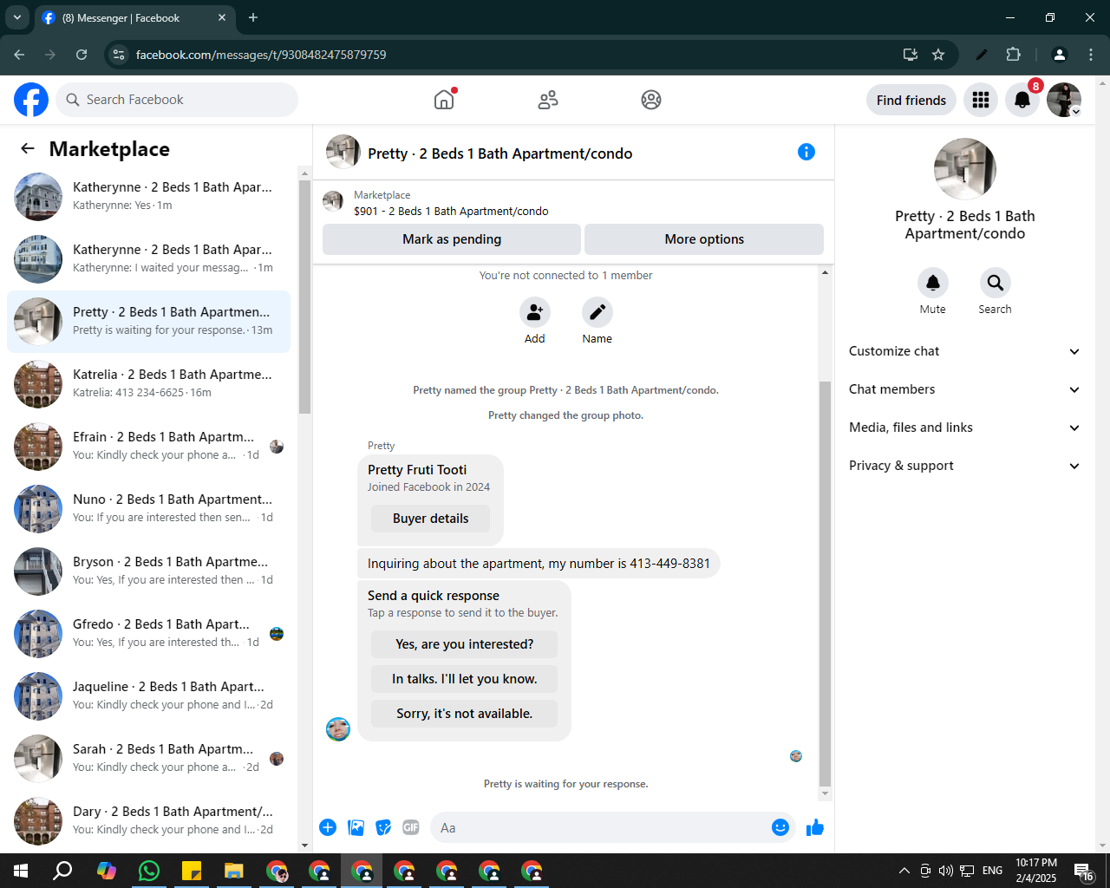Open File Explorer from the taskbar
This screenshot has height=888, width=1110.
(x=234, y=871)
